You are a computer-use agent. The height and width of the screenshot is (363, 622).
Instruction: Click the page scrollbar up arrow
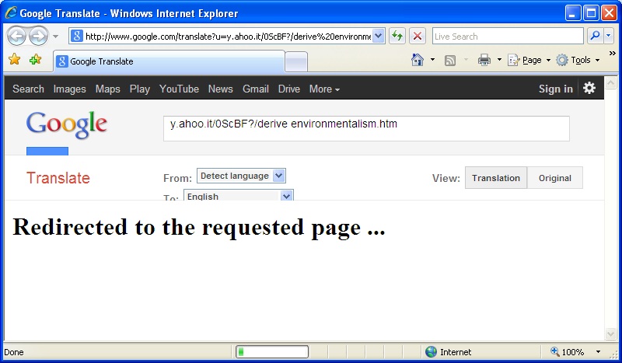(610, 82)
